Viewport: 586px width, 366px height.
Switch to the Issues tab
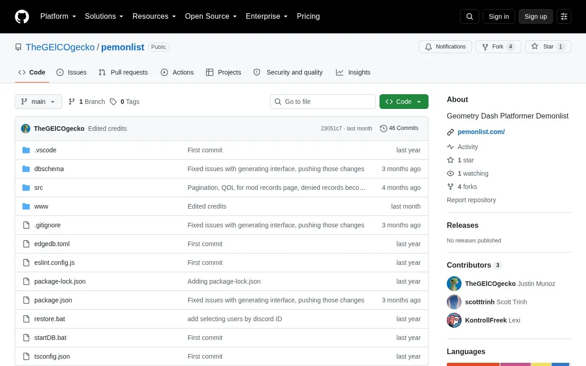[x=71, y=72]
